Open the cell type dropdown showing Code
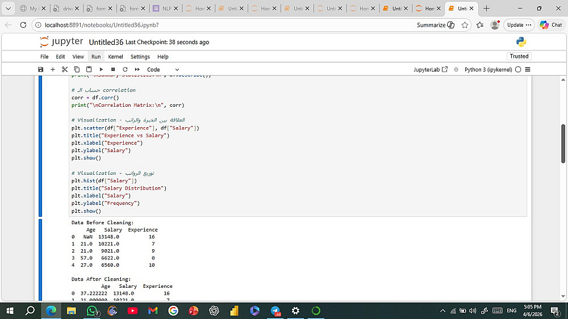Screen dimensions: 568x319 point(162,69)
